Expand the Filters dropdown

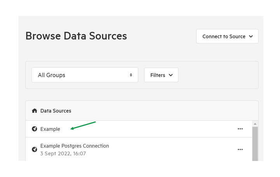point(161,75)
